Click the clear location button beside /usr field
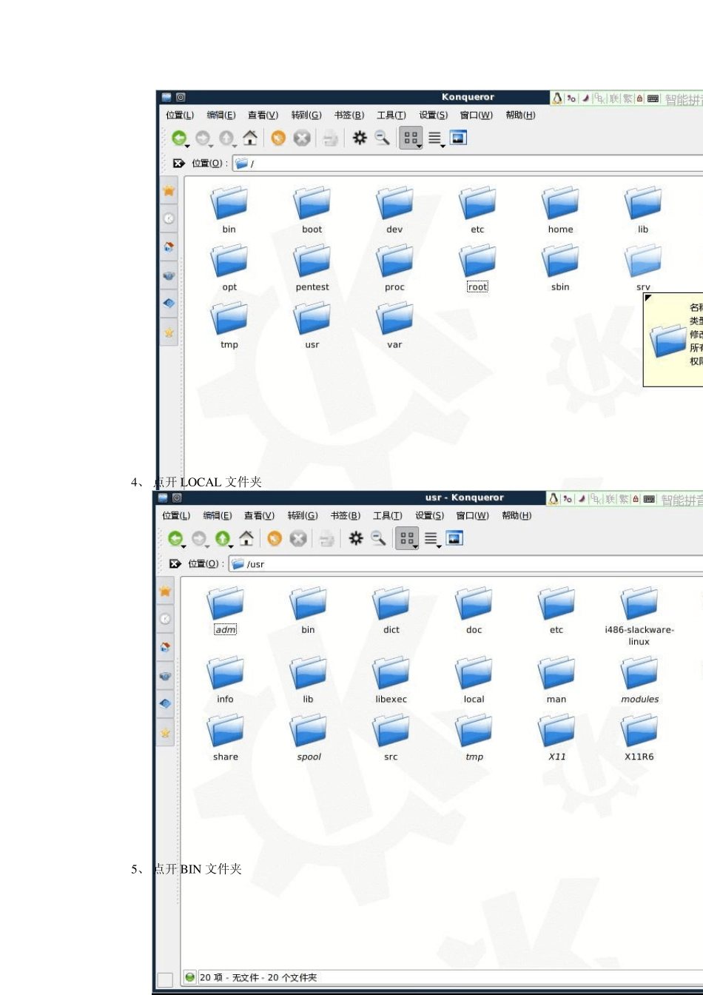Viewport: 703px width, 995px height. [x=175, y=563]
